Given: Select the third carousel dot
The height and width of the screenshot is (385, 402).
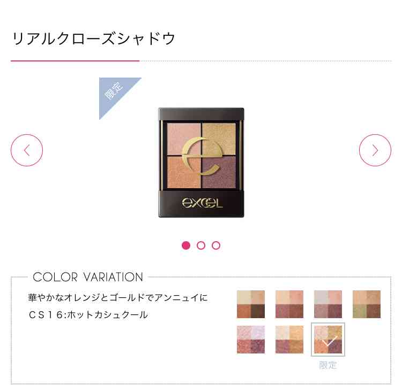Looking at the screenshot, I should pos(216,245).
